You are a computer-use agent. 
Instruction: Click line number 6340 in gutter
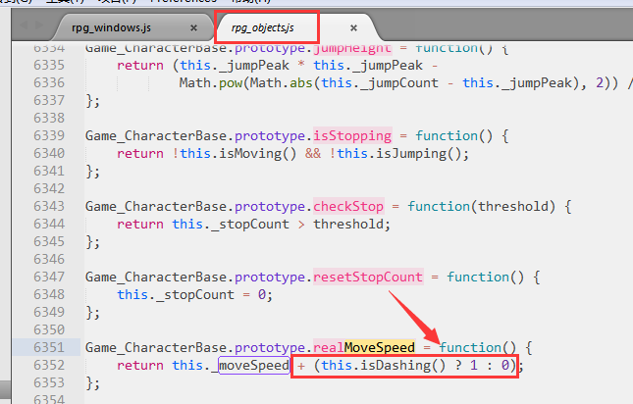point(49,153)
